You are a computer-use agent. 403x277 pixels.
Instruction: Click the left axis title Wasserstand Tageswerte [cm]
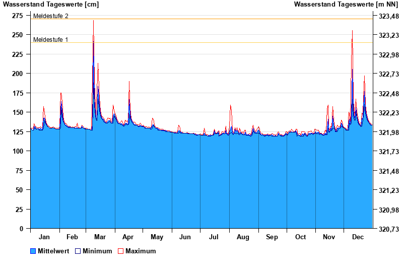point(51,5)
